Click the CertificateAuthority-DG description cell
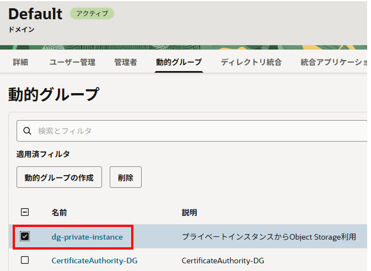Image resolution: width=371 pixels, height=271 pixels. pyautogui.click(x=227, y=260)
